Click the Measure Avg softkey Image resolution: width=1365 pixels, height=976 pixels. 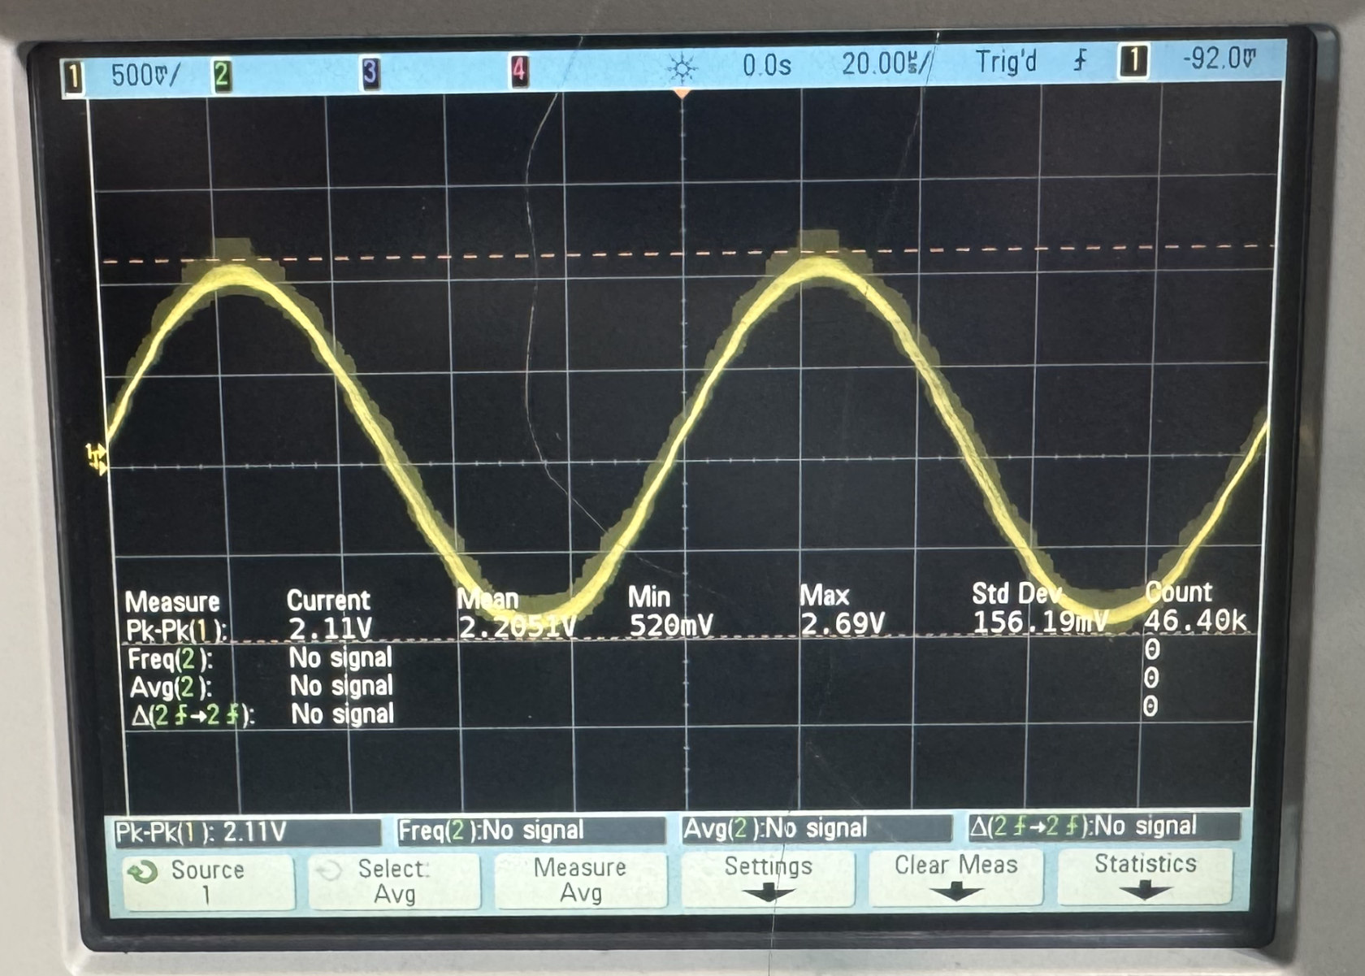(581, 879)
